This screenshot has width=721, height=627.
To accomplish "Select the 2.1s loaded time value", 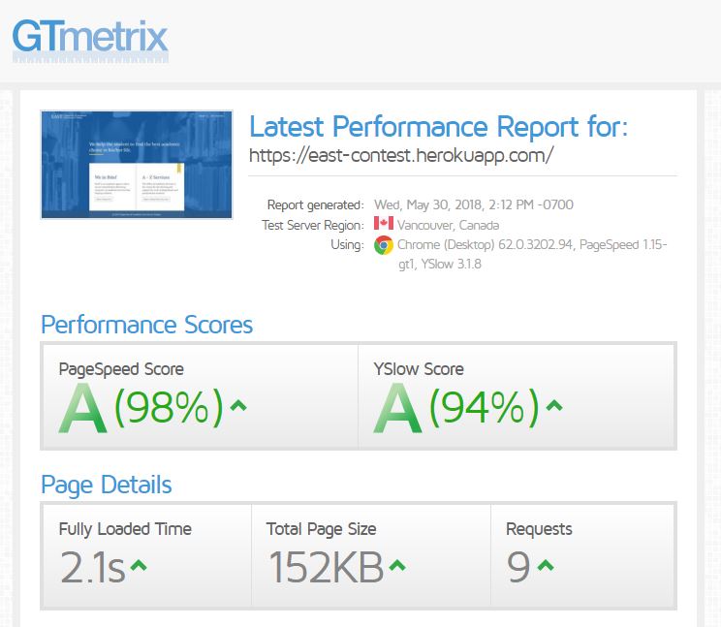I will pyautogui.click(x=92, y=567).
